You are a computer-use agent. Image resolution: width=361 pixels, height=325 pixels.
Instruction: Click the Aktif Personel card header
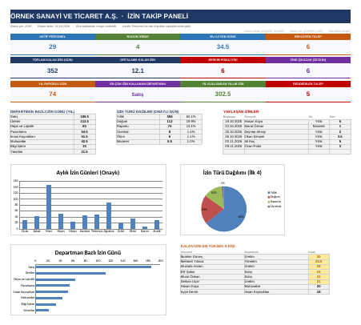pos(53,37)
